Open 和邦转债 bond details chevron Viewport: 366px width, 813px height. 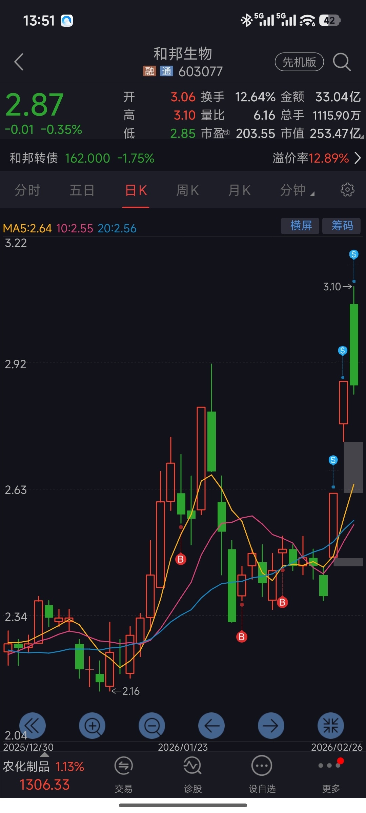tap(358, 158)
